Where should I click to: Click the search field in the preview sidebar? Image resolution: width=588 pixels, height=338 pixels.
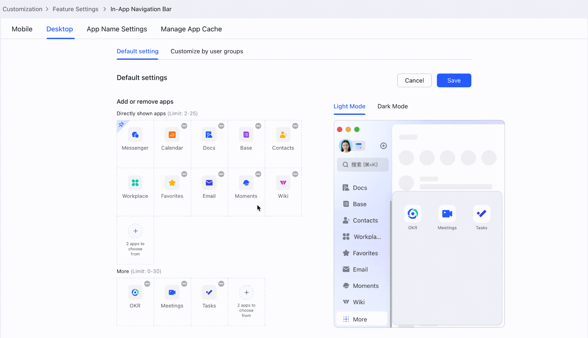coord(363,164)
